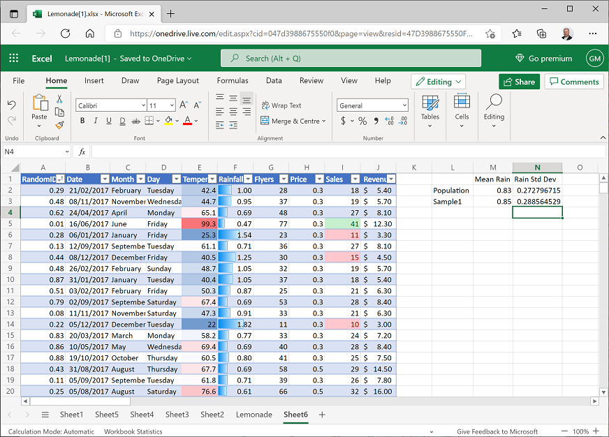
Task: Expand the General number format dropdown
Action: click(404, 105)
